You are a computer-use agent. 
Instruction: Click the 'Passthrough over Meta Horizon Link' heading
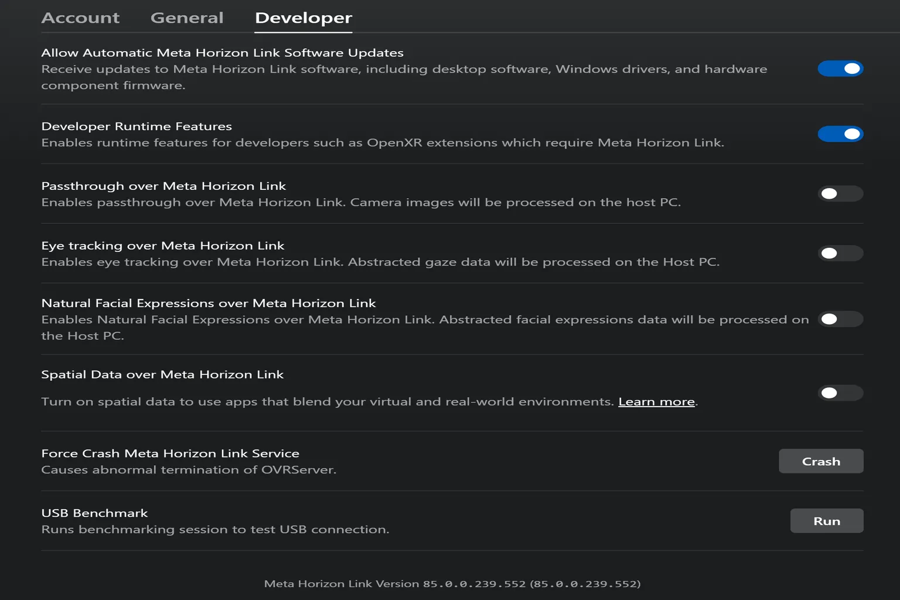tap(163, 186)
